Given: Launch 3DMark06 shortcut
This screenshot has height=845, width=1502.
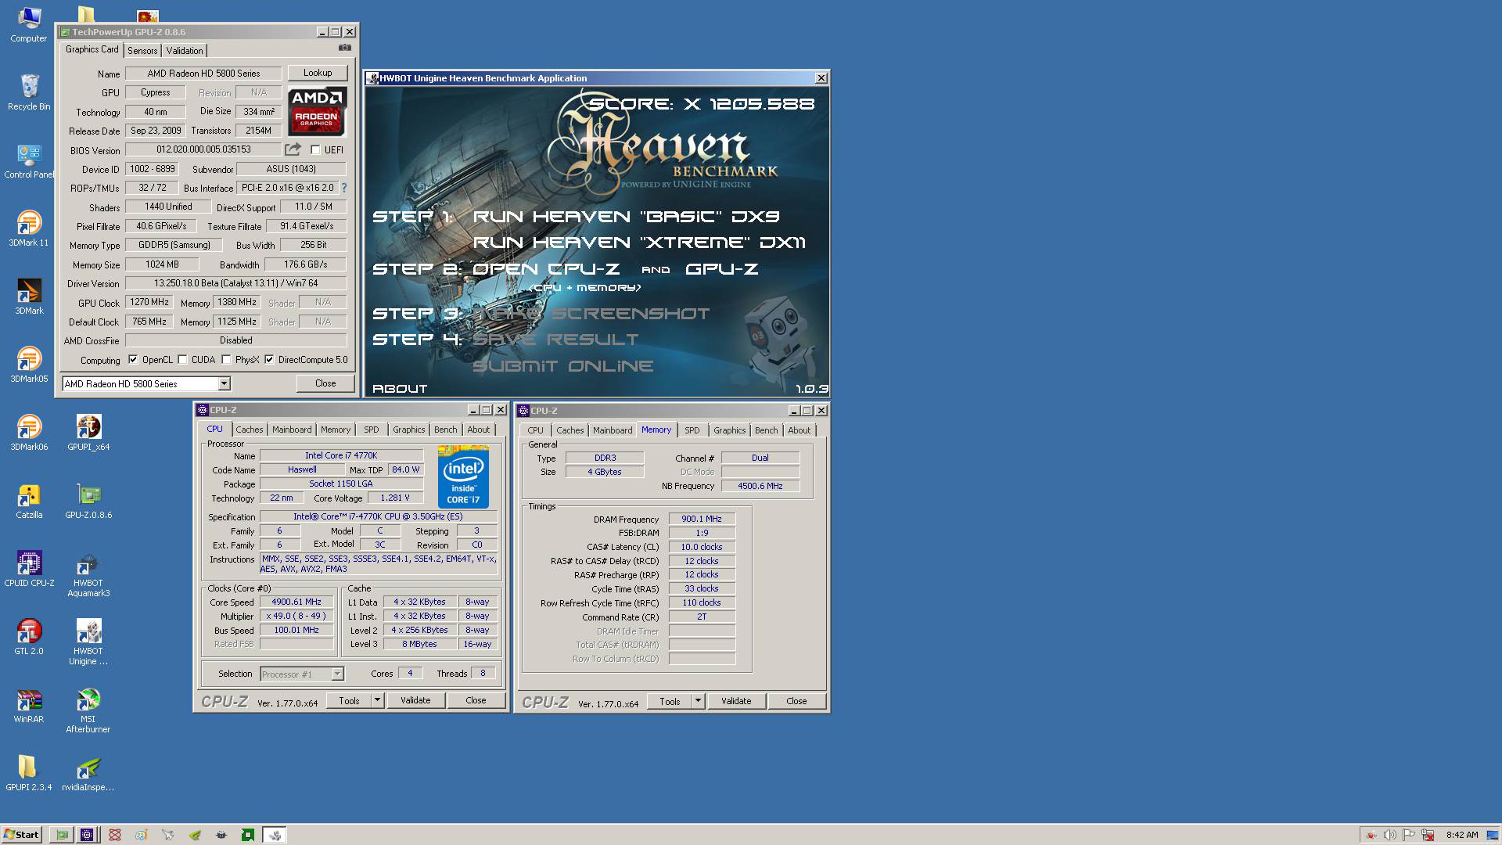Looking at the screenshot, I should 29,433.
